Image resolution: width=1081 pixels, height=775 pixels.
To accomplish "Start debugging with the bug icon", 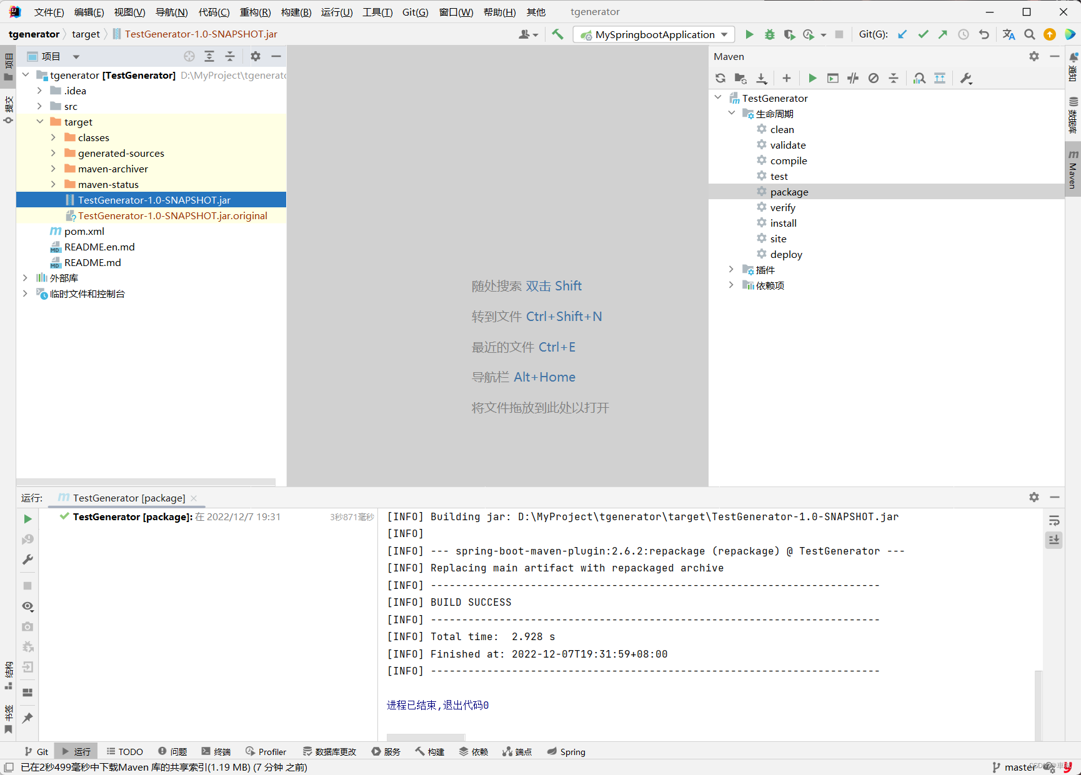I will pos(770,34).
